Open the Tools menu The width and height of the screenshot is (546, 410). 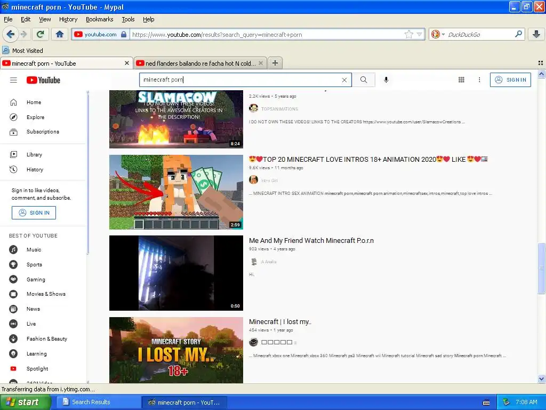tap(128, 19)
